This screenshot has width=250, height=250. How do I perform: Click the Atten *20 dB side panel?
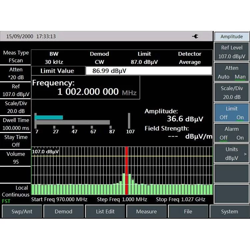click(x=16, y=73)
